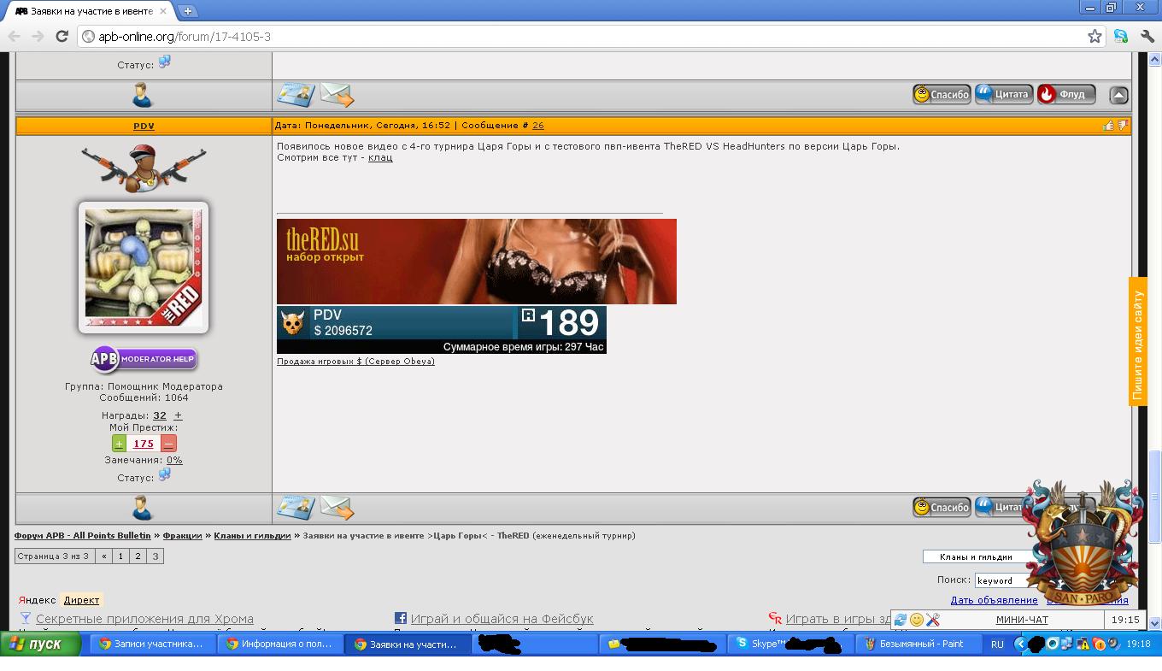Go to page 2 of the thread
Image resolution: width=1162 pixels, height=671 pixels.
pyautogui.click(x=138, y=556)
